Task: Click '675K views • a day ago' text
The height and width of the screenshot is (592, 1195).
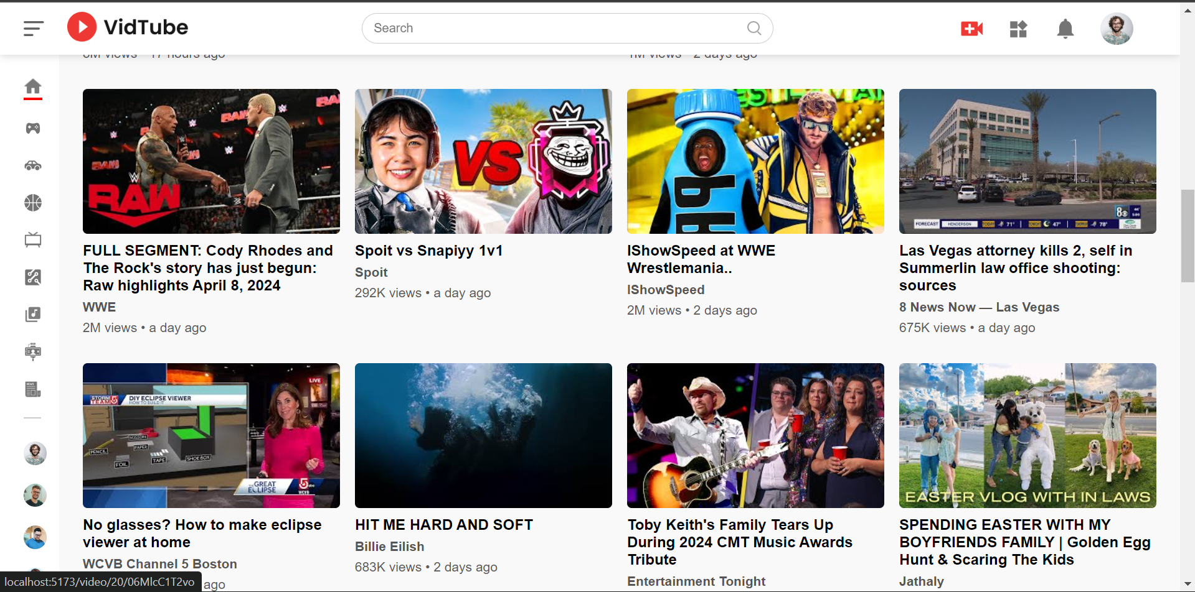Action: tap(967, 328)
